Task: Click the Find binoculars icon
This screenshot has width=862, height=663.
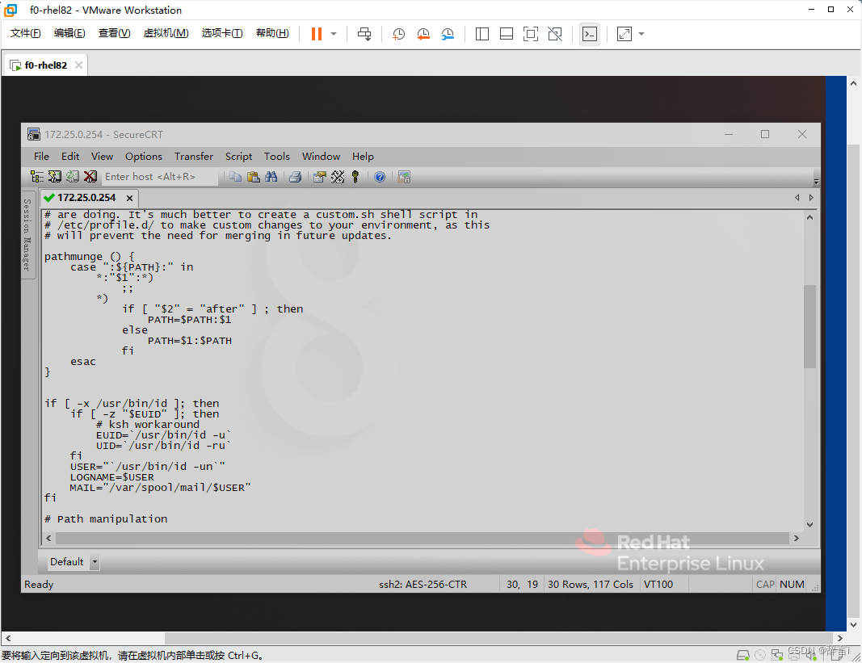Action: (271, 177)
